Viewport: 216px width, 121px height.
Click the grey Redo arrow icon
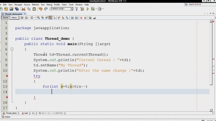tap(46, 9)
